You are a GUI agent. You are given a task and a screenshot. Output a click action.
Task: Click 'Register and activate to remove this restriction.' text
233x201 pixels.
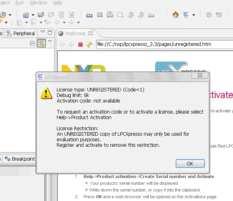108,145
